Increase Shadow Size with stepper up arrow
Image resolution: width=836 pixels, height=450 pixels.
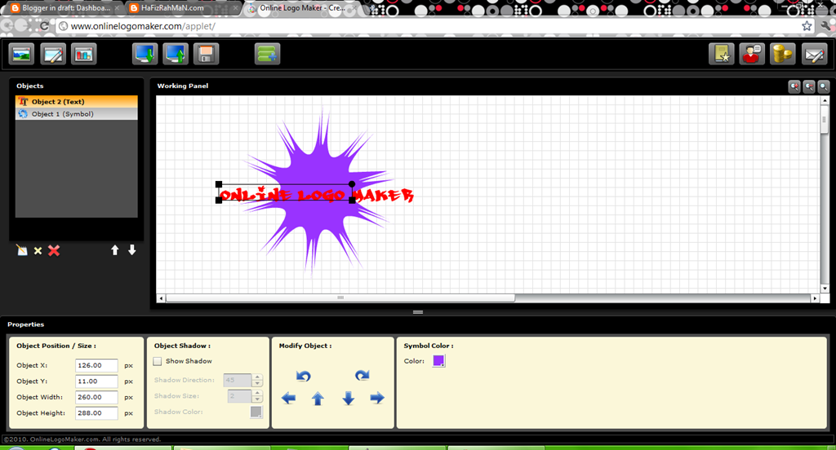[x=257, y=393]
